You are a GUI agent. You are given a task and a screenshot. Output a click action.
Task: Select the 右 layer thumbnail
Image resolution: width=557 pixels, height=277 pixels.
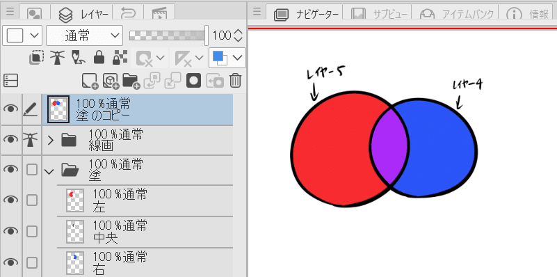[75, 263]
